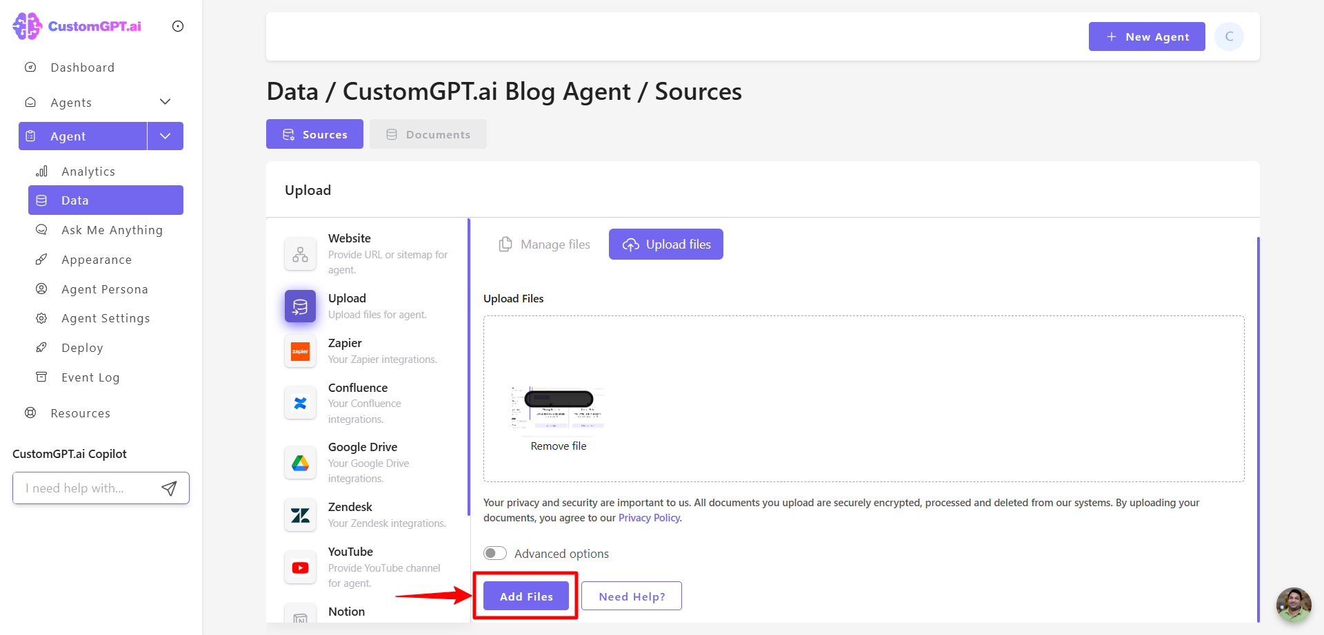Image resolution: width=1324 pixels, height=635 pixels.
Task: Collapse sidebar using the circle icon
Action: (x=178, y=26)
